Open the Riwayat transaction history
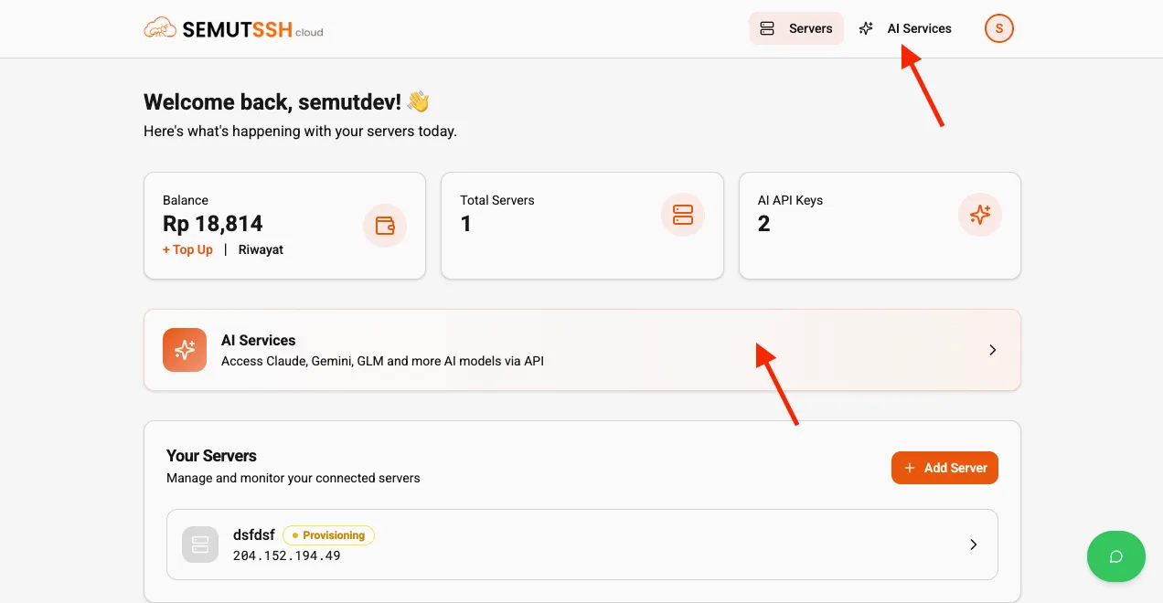The image size is (1163, 603). 261,249
